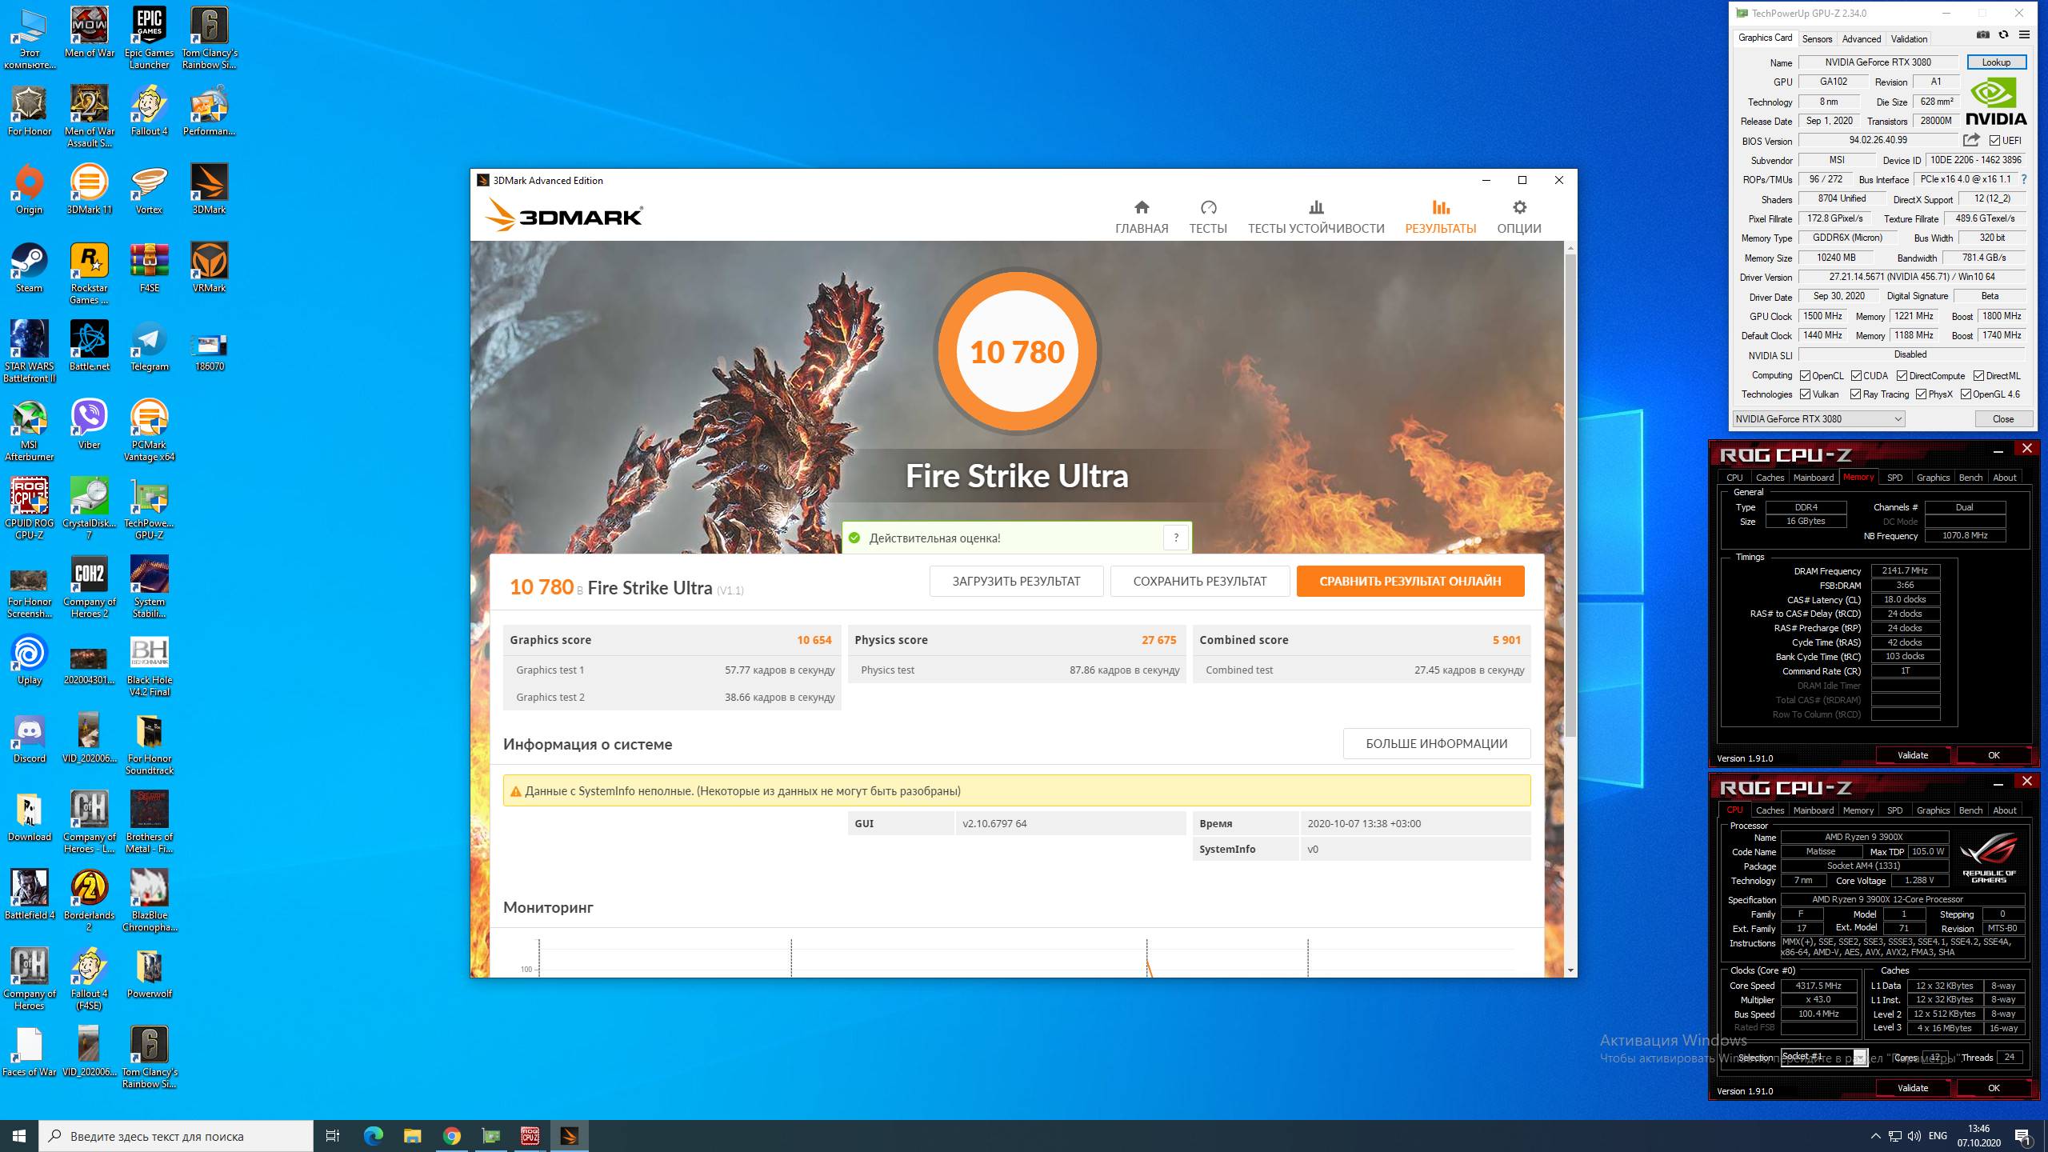Viewport: 2048px width, 1152px height.
Task: Expand the Socket #1 selection dropdown in CPU-Z
Action: tap(1823, 1057)
